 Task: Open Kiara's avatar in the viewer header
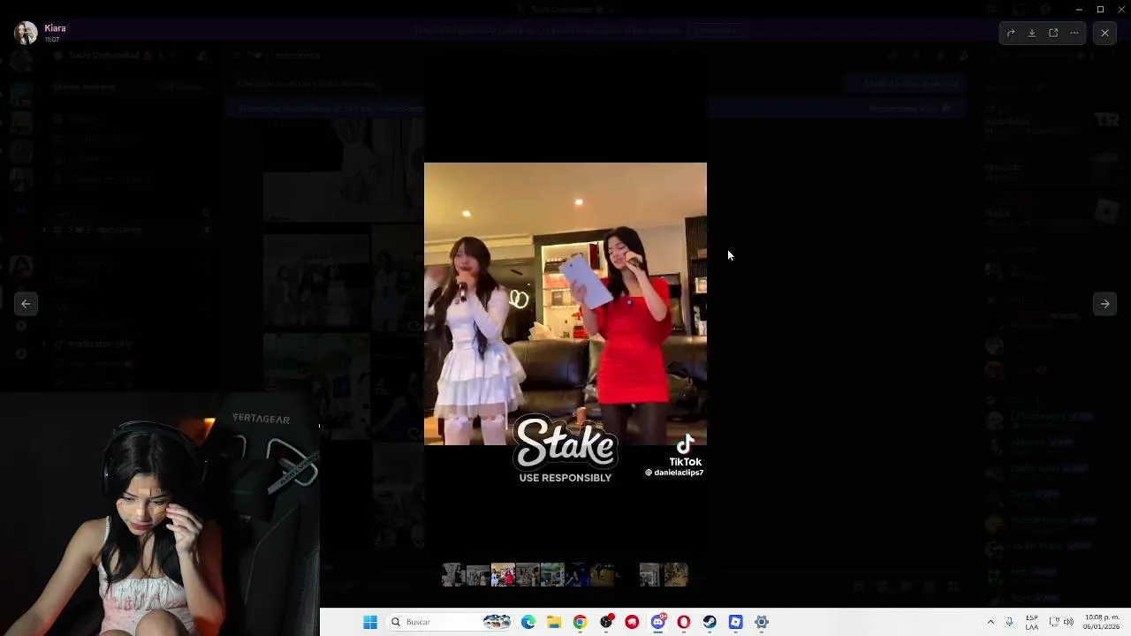coord(26,33)
